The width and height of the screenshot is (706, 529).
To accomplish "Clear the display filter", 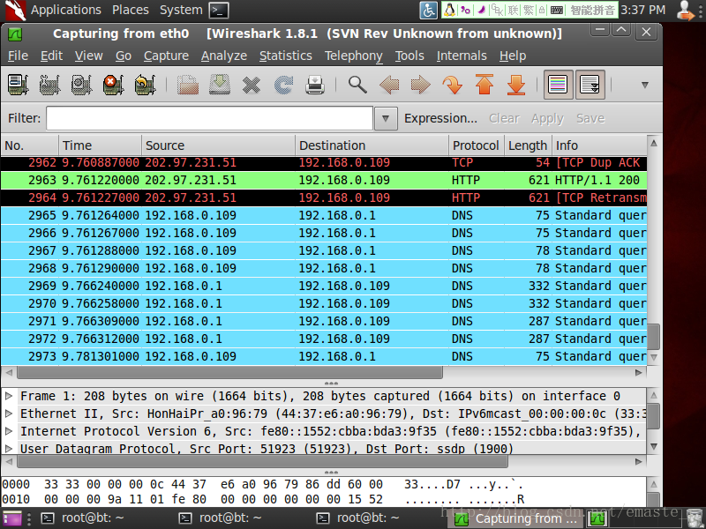I will (x=504, y=118).
